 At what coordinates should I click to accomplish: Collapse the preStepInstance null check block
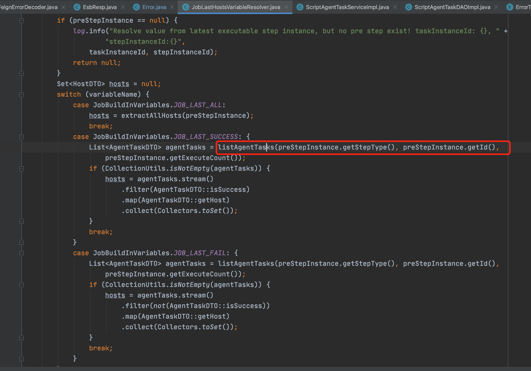click(x=22, y=20)
